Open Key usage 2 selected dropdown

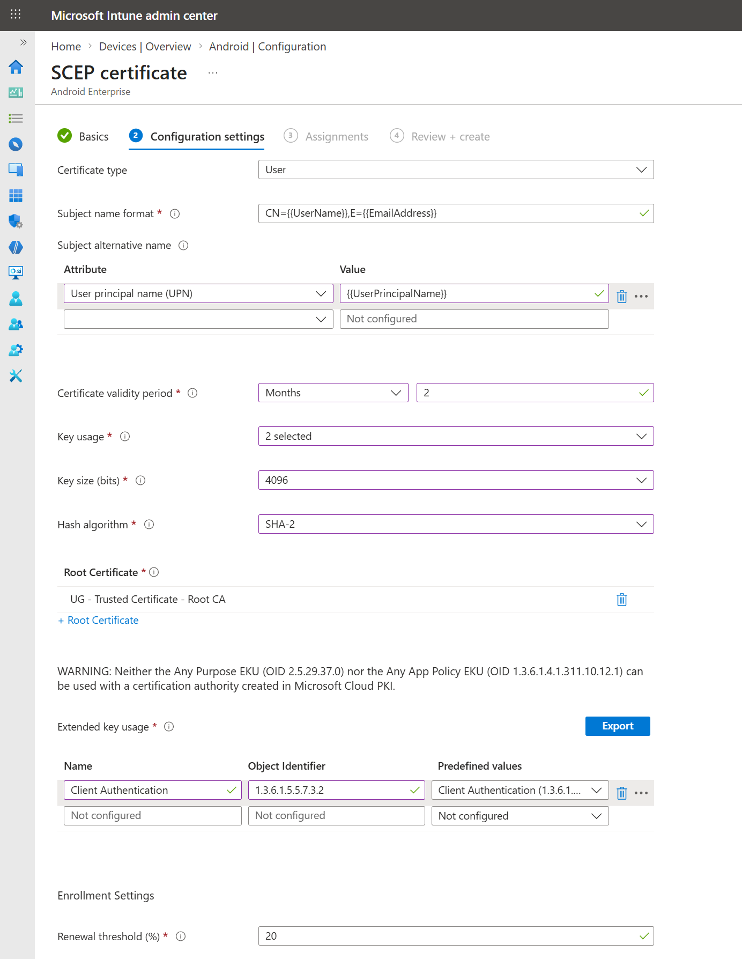pos(456,436)
